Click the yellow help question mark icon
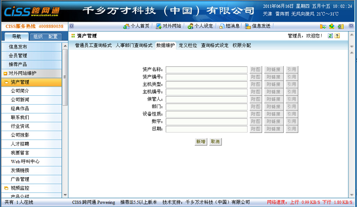The height and width of the screenshot is (207, 357). pos(337,36)
